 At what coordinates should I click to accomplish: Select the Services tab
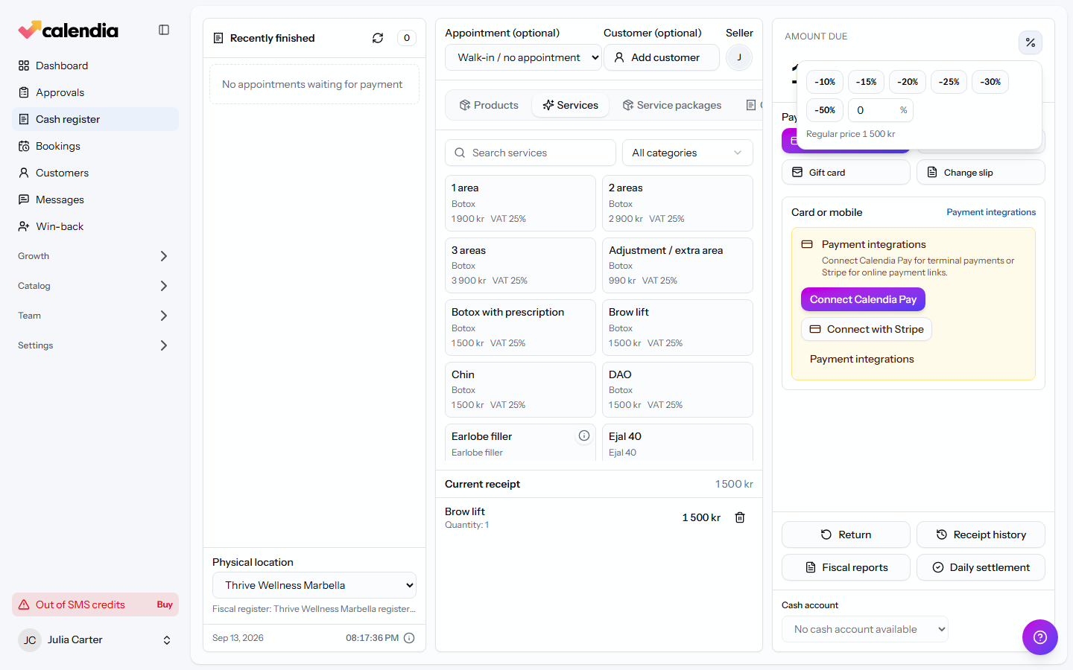point(571,105)
